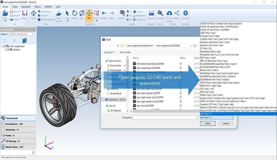Set the ZX section plane
This screenshot has height=160, width=277.
click(x=129, y=20)
